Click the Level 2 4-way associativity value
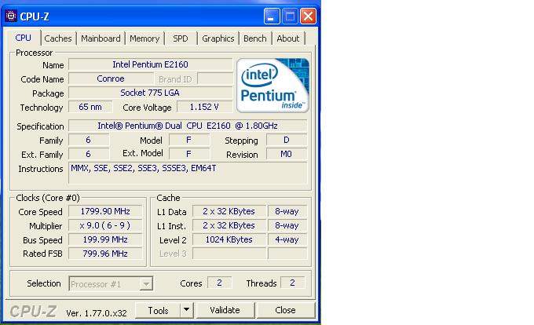Image resolution: width=534 pixels, height=325 pixels. pyautogui.click(x=287, y=239)
